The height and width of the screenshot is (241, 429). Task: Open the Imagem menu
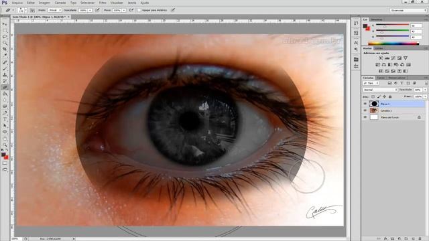(44, 3)
